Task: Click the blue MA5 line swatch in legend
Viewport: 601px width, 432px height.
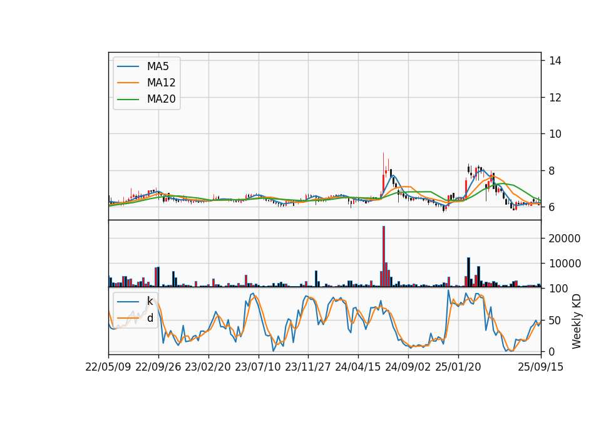Action: (128, 66)
